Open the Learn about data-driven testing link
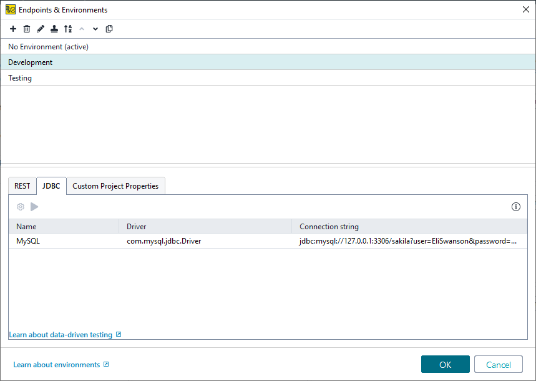This screenshot has width=536, height=381. pos(61,334)
